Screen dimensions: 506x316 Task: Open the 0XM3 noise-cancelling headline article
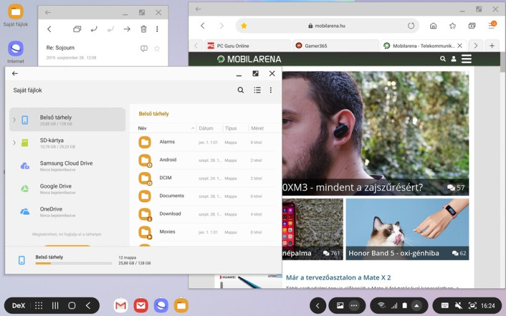[376, 133]
